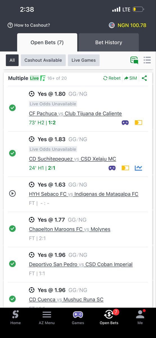The image size is (156, 338).
Task: Open the game controller icon for Pachuca match
Action: 125,123
